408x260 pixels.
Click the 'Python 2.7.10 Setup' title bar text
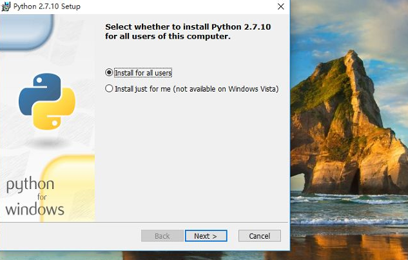point(47,6)
